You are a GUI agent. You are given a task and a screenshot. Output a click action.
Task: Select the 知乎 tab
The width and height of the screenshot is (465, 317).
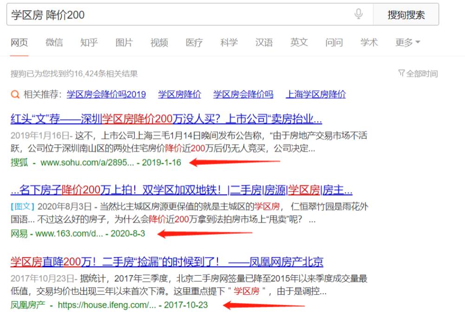point(89,42)
